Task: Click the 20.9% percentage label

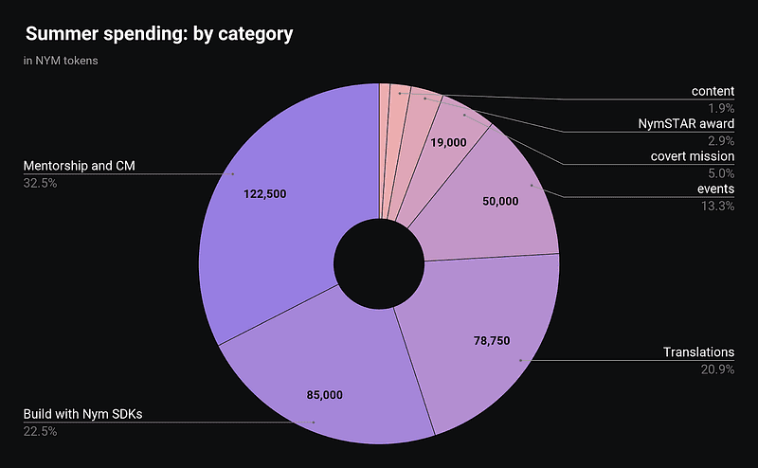Action: pyautogui.click(x=716, y=369)
